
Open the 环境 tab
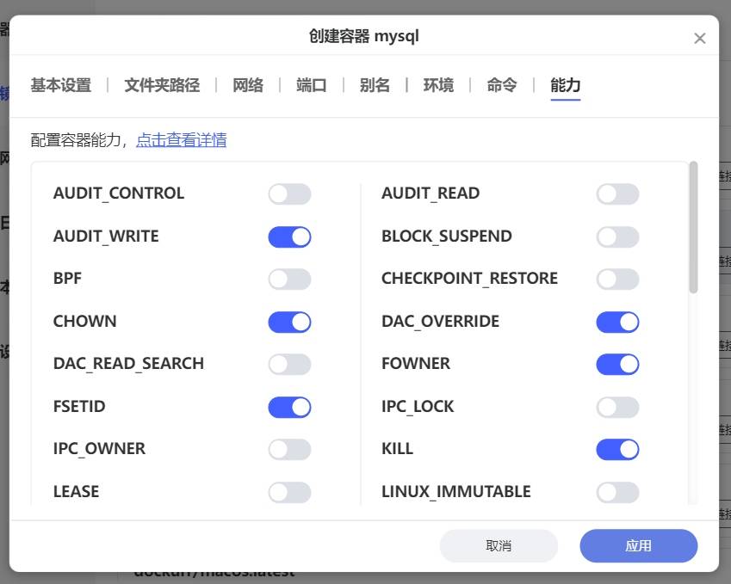pyautogui.click(x=439, y=85)
